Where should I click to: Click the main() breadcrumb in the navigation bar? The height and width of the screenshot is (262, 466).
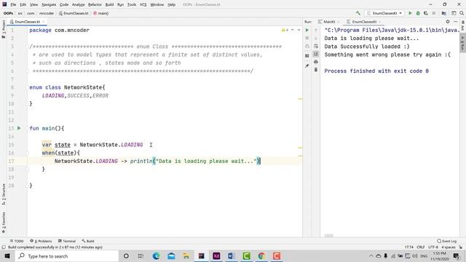point(101,13)
